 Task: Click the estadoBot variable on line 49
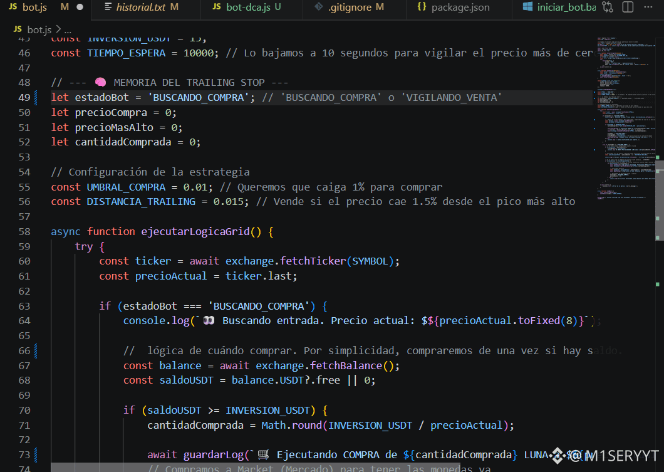click(101, 97)
